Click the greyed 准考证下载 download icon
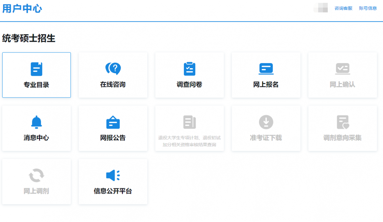383x222 pixels. [266, 122]
